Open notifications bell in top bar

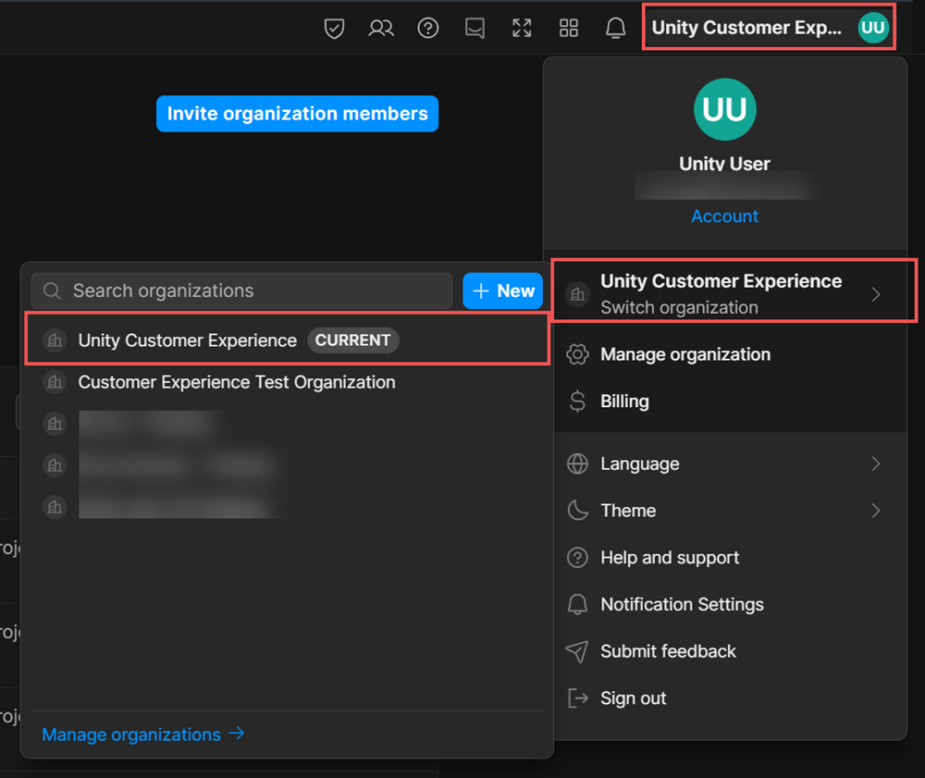pyautogui.click(x=615, y=28)
